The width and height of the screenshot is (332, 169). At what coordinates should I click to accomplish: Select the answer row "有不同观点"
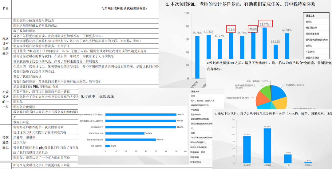click(x=201, y=162)
